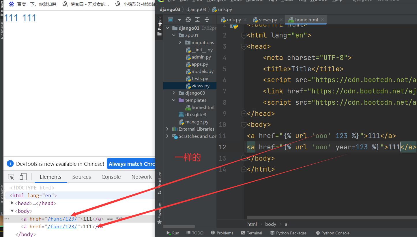Click the first /func/123/ href link in DevTools
Viewport: 417px width, 237px height.
click(62, 219)
